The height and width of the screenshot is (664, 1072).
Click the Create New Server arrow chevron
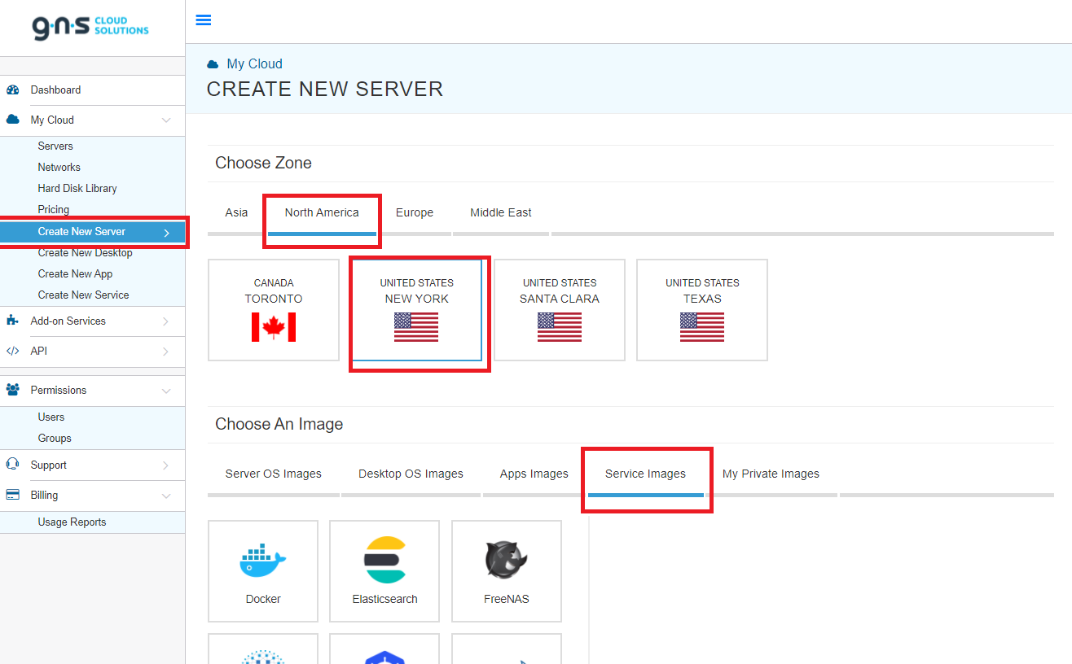(x=166, y=233)
